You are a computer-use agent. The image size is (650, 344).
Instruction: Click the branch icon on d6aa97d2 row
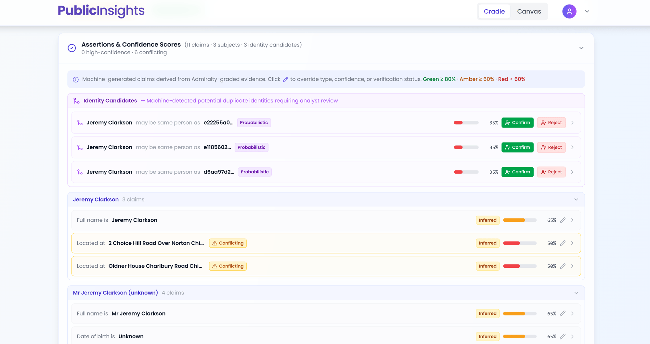point(80,172)
